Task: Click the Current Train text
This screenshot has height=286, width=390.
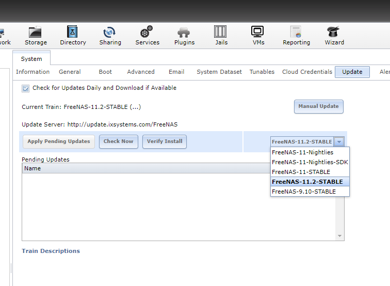Action: click(x=82, y=107)
